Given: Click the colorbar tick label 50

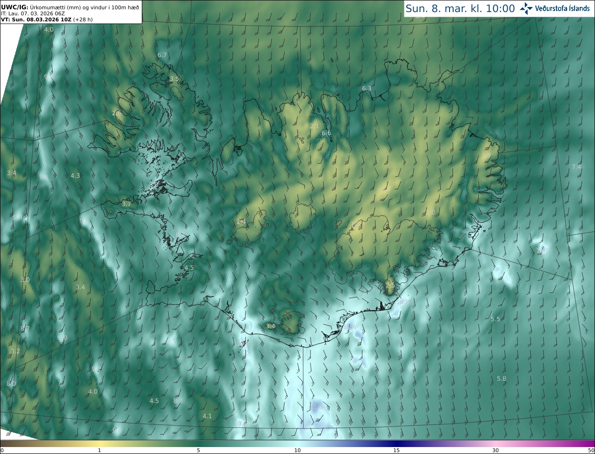Looking at the screenshot, I should [591, 450].
